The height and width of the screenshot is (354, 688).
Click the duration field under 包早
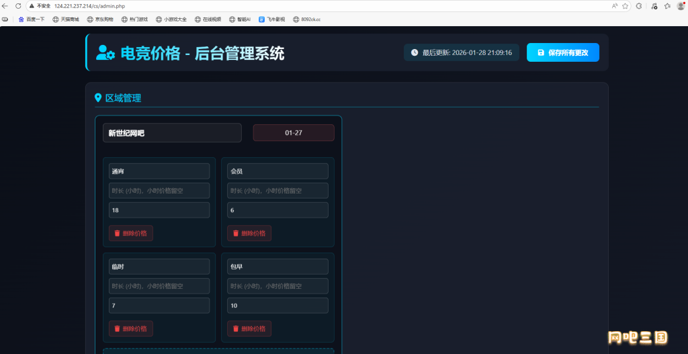[277, 286]
